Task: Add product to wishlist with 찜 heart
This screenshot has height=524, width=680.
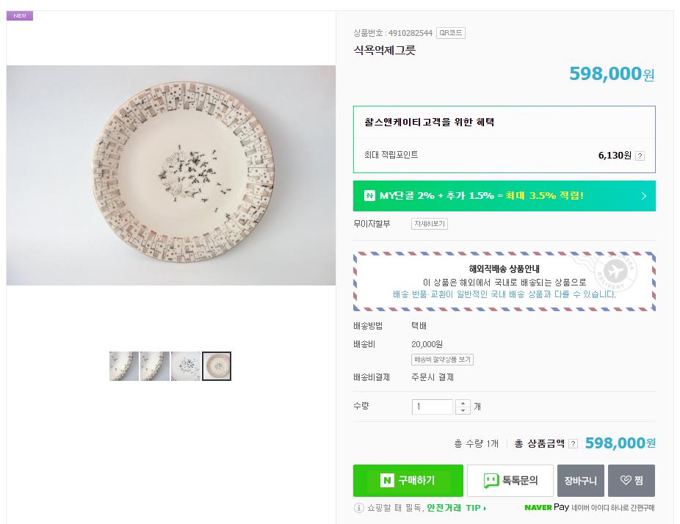Action: [632, 481]
